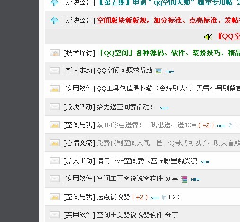Filter by the [版块活动] category tag
This screenshot has height=222, width=240.
[x=79, y=107]
